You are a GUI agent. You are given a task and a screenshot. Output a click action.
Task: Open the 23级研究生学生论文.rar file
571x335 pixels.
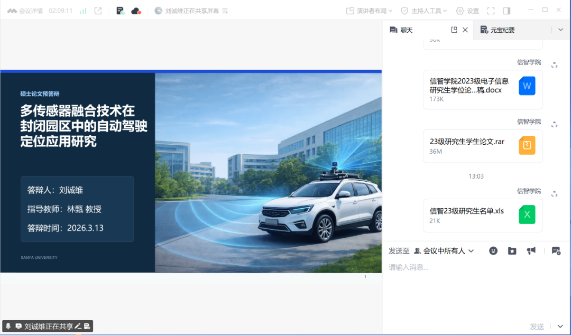pyautogui.click(x=483, y=145)
